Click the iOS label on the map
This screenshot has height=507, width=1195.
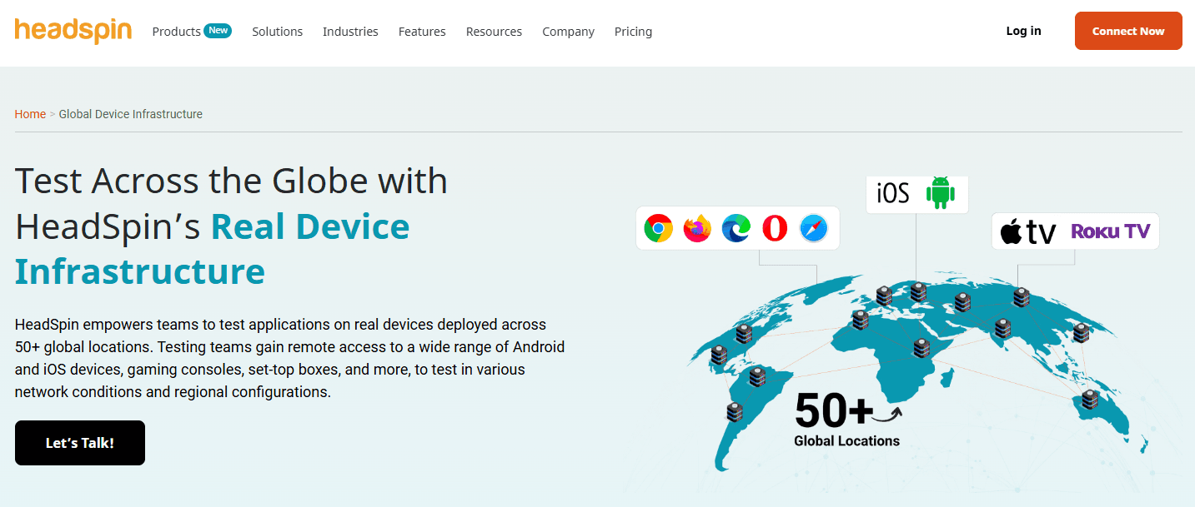tap(892, 193)
